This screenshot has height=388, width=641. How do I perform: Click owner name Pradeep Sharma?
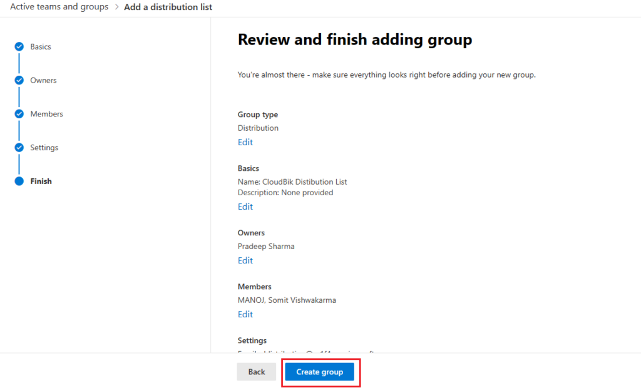coord(266,246)
